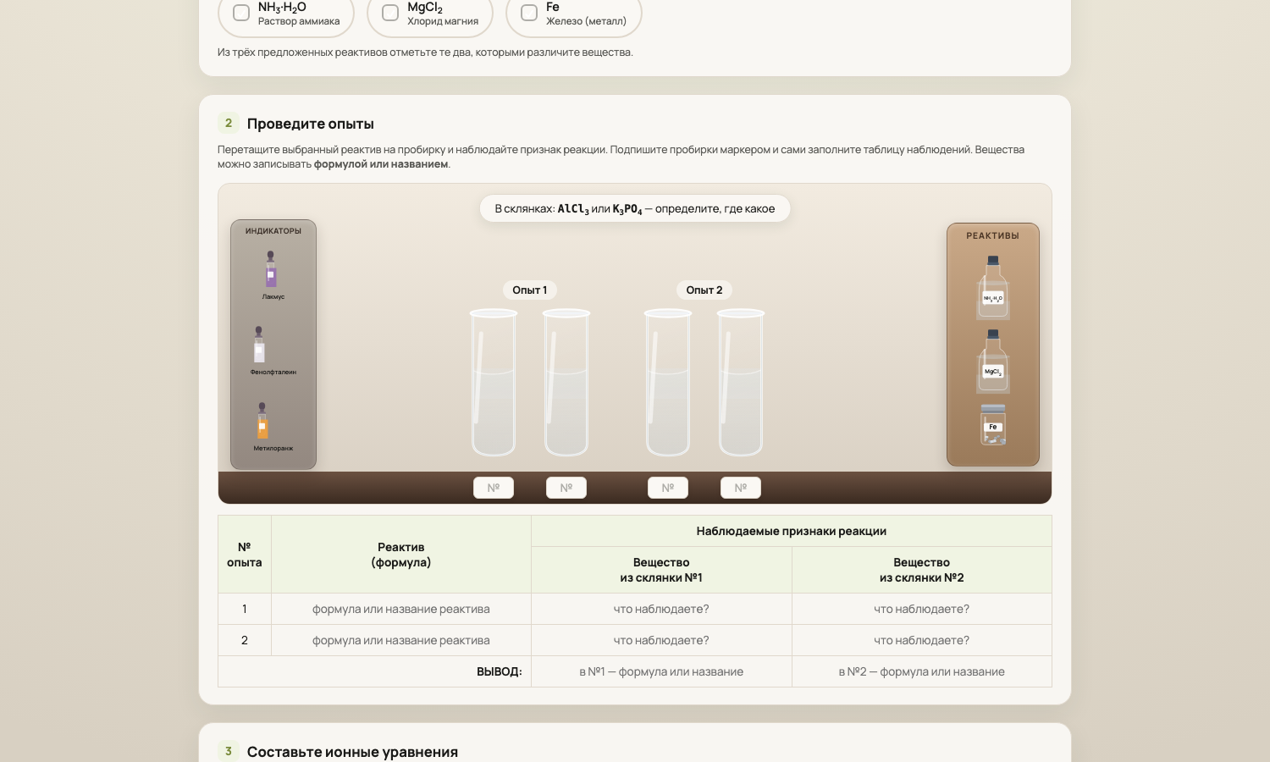Fill observation for flask №2 in experiment 1
This screenshot has height=762, width=1270.
(x=922, y=609)
